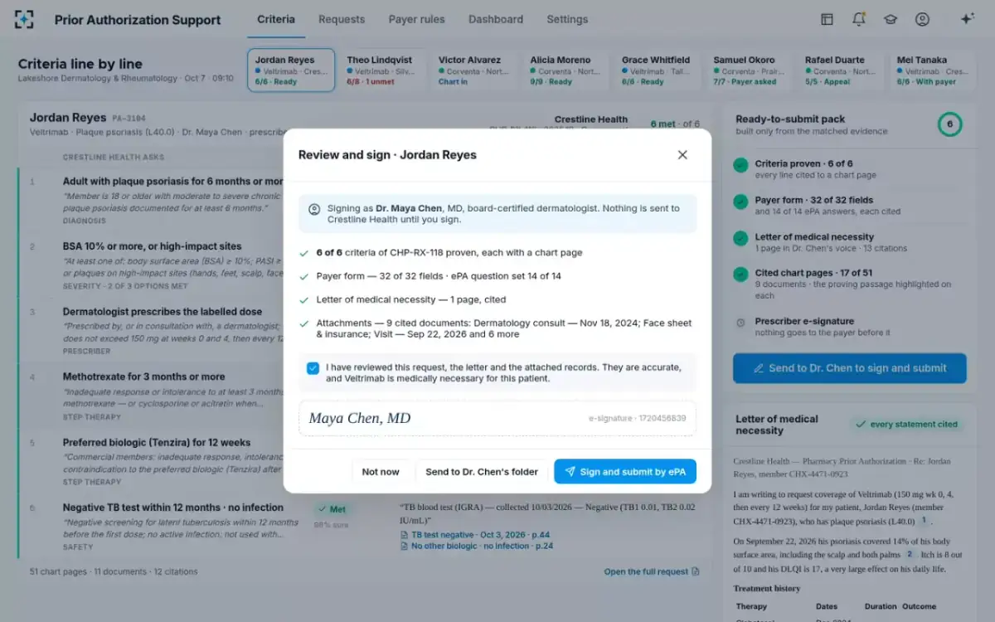The height and width of the screenshot is (622, 995).
Task: Click the every statement cited badge
Action: [906, 424]
